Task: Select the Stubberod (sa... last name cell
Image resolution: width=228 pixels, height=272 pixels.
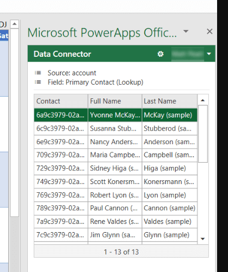Action: pos(170,128)
